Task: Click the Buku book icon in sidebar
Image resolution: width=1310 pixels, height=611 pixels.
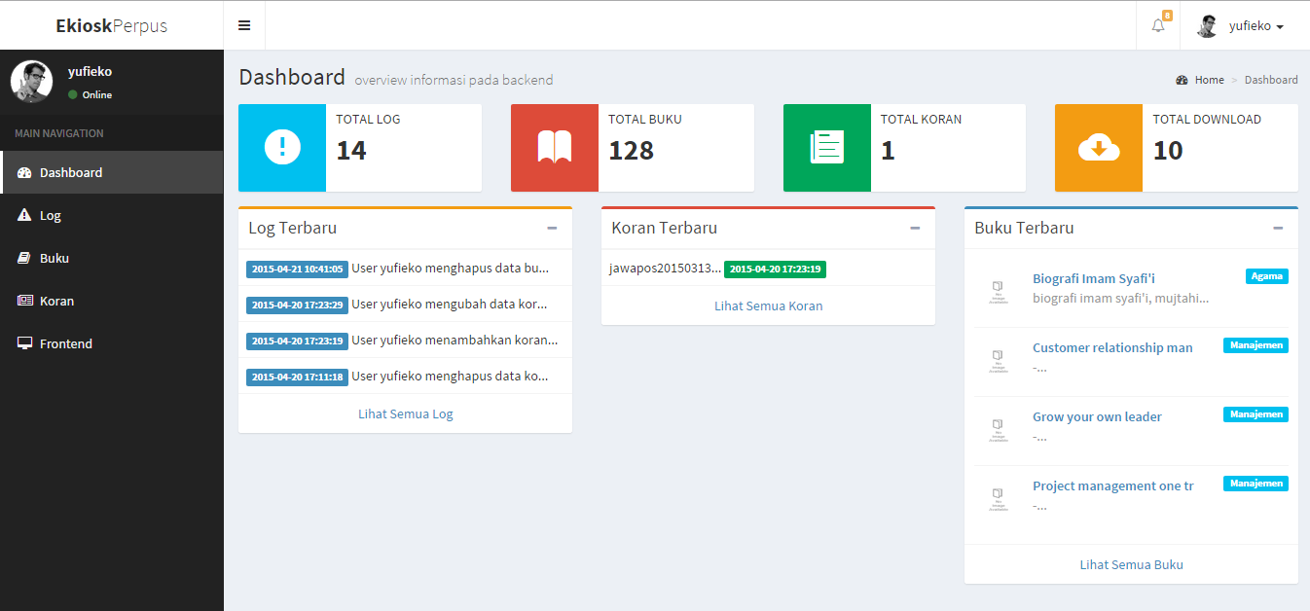Action: point(24,258)
